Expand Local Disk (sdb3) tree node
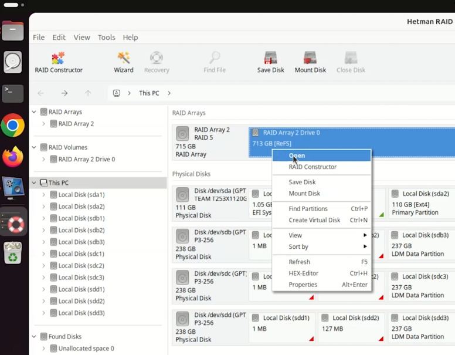 click(43, 242)
